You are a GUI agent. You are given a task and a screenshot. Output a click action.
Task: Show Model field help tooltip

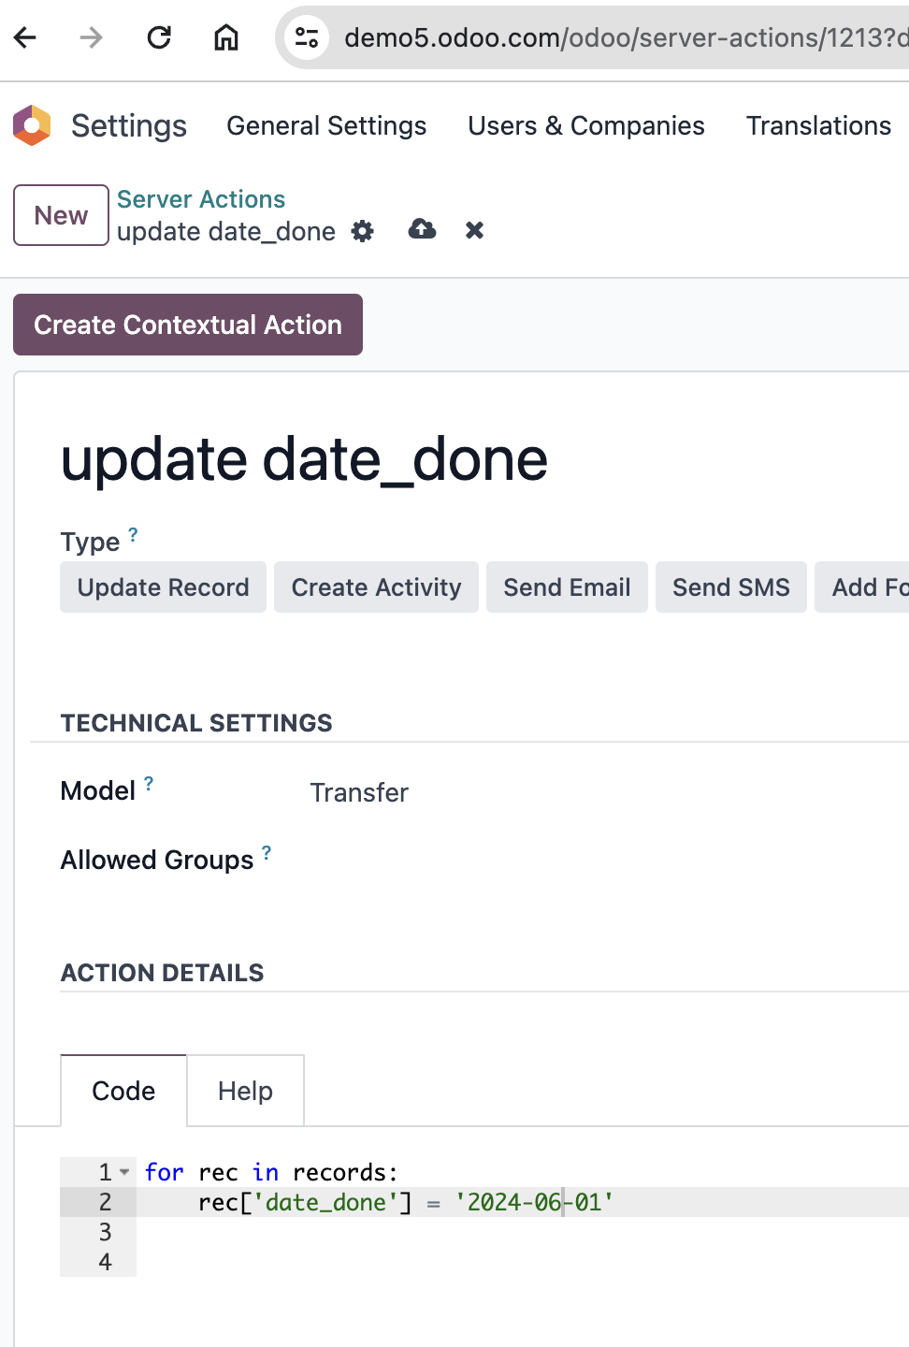(x=149, y=784)
